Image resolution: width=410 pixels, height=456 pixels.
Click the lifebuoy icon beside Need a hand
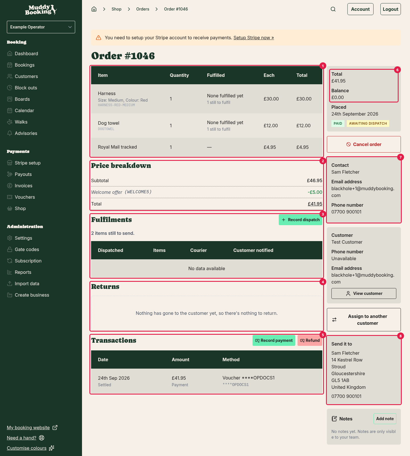click(x=42, y=438)
